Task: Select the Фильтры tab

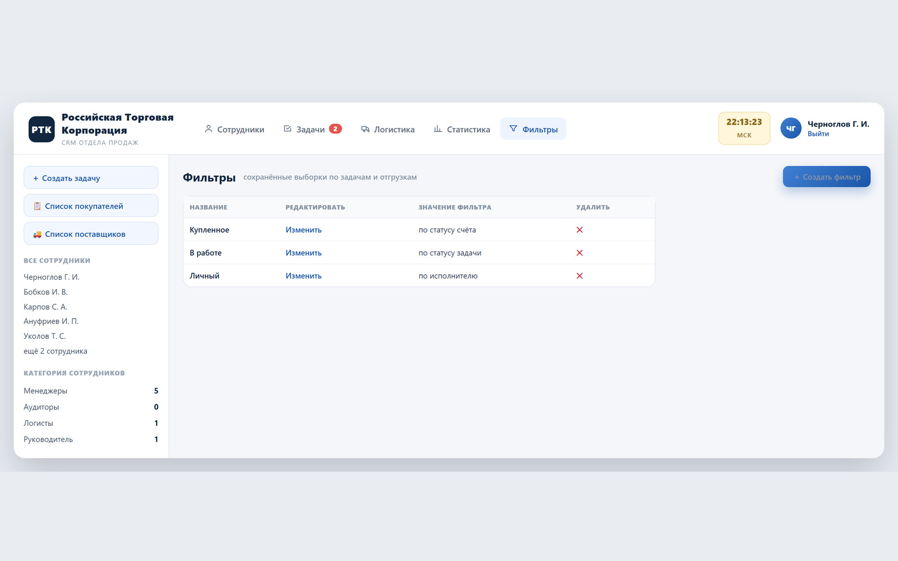Action: [533, 129]
